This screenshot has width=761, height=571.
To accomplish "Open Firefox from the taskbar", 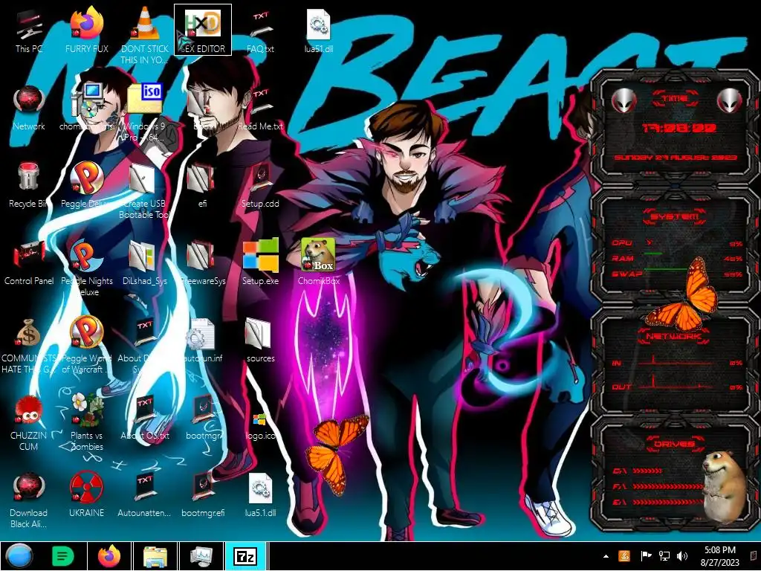I will [109, 556].
